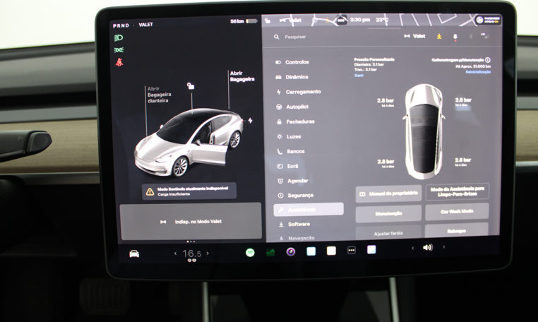
Task: Open the green energy graph app
Action: point(270,253)
